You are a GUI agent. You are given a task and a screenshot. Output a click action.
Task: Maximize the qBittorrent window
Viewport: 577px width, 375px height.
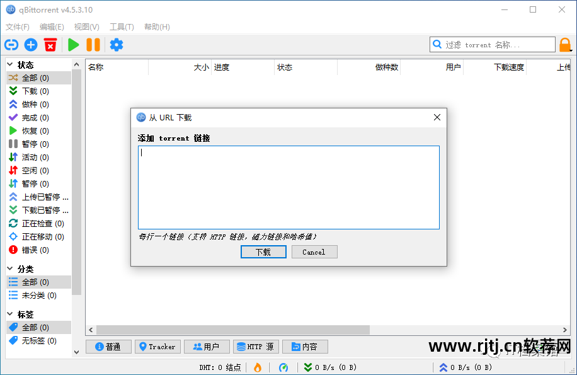pyautogui.click(x=533, y=9)
